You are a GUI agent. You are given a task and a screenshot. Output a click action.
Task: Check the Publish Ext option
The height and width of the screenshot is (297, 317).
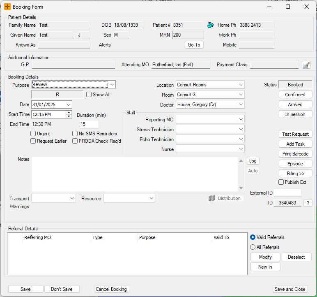(x=281, y=182)
